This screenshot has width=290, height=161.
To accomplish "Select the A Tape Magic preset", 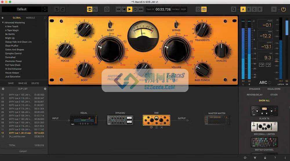I will (12, 30).
